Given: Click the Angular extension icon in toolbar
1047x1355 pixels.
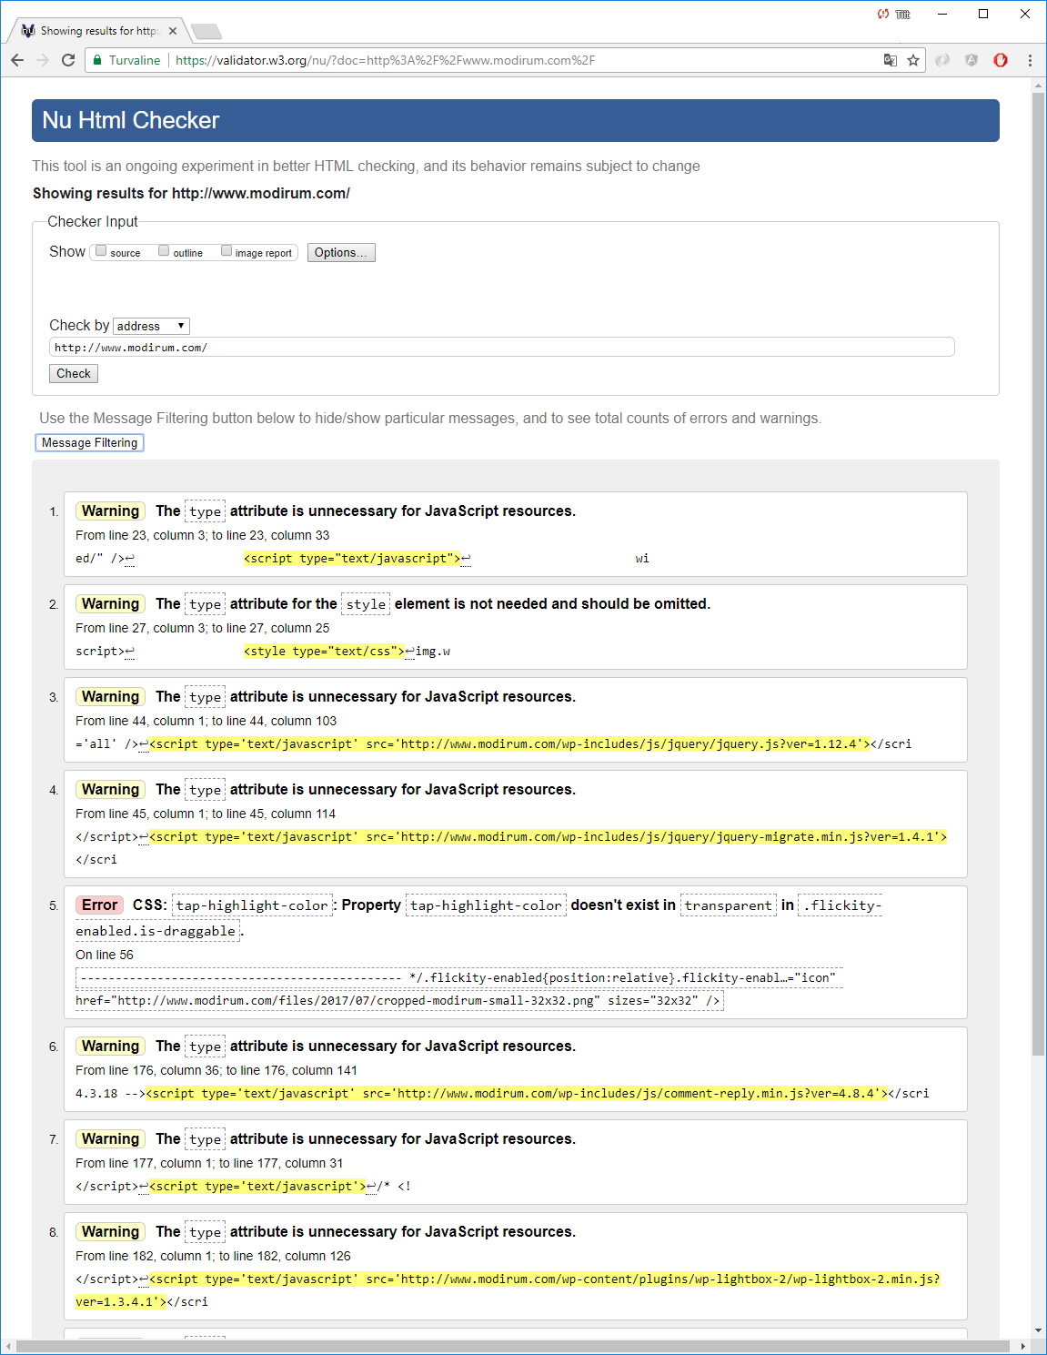Looking at the screenshot, I should (x=971, y=60).
